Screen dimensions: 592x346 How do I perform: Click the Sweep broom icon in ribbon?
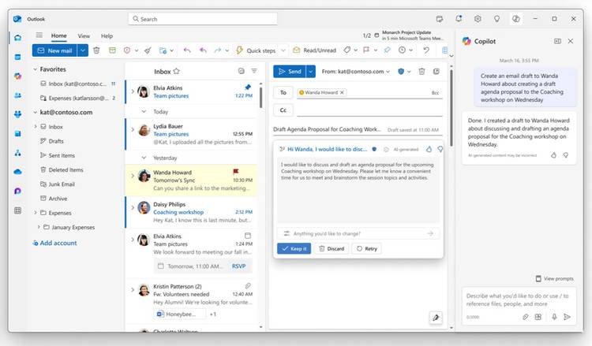[147, 50]
